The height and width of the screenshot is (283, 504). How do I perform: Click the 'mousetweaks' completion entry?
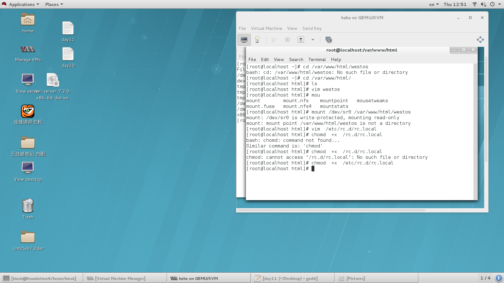click(x=372, y=101)
